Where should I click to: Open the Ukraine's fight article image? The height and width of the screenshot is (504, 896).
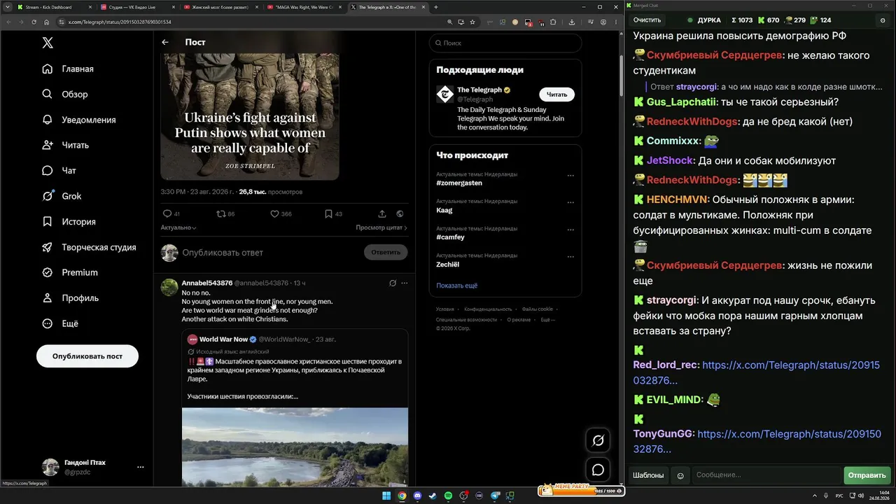pos(250,116)
